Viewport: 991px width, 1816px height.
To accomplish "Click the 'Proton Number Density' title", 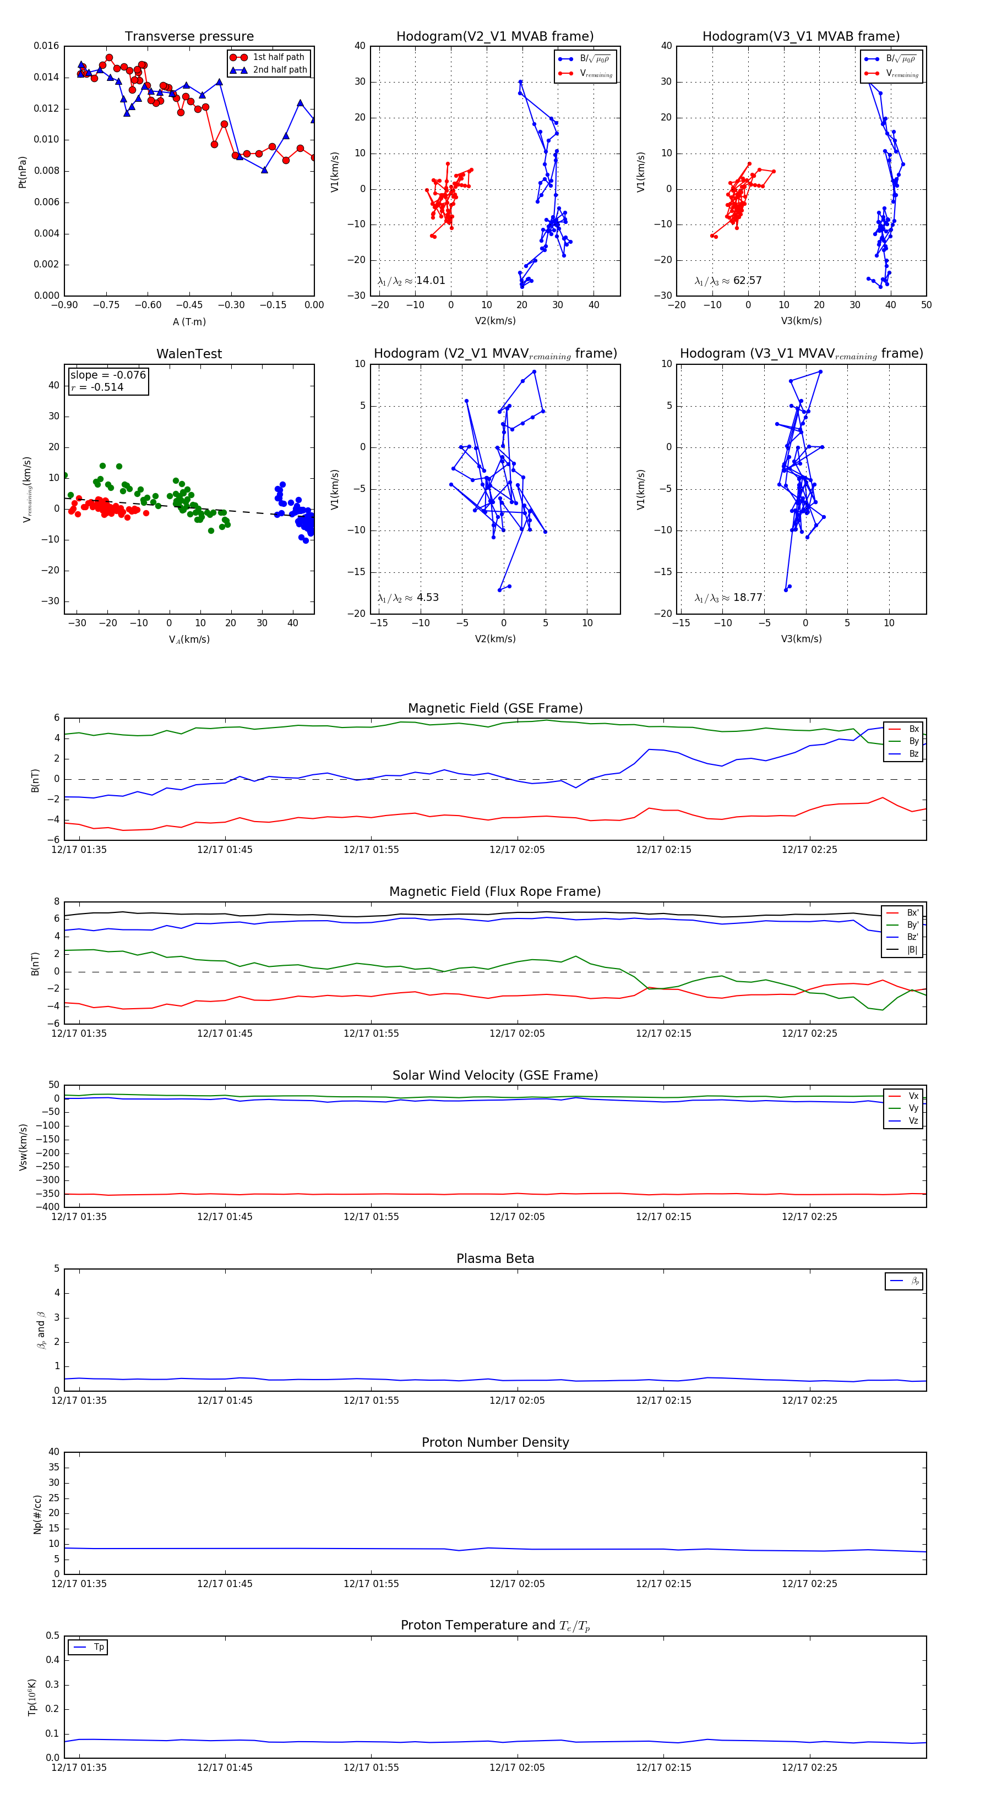I will point(495,1442).
